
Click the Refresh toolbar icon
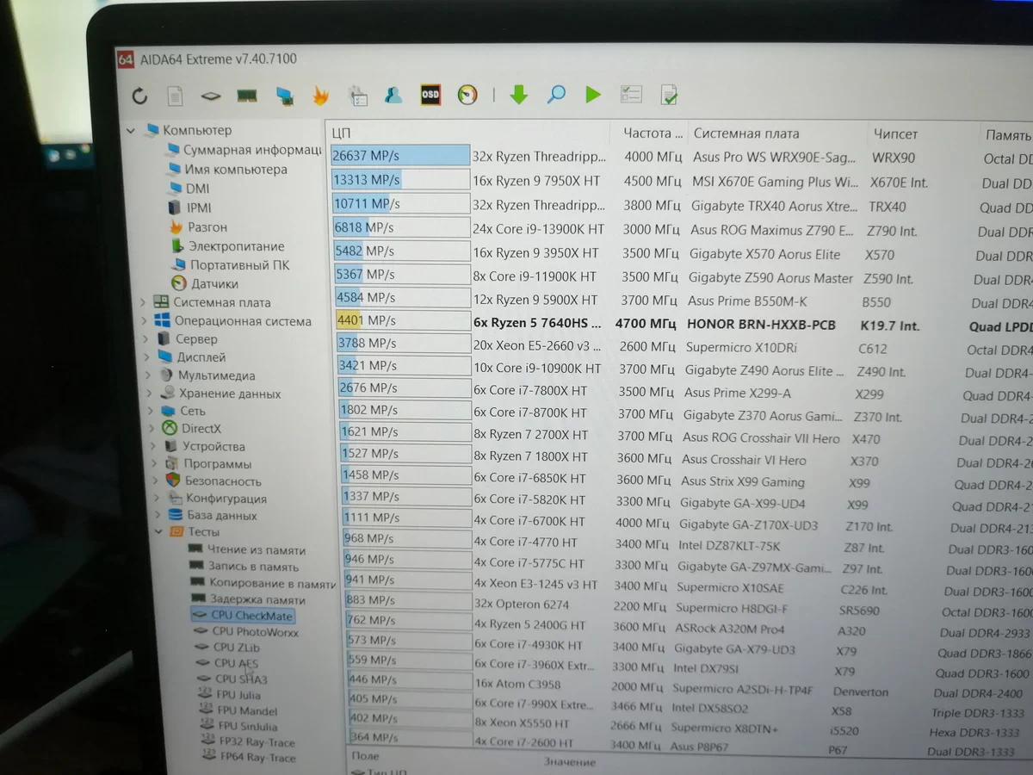139,96
